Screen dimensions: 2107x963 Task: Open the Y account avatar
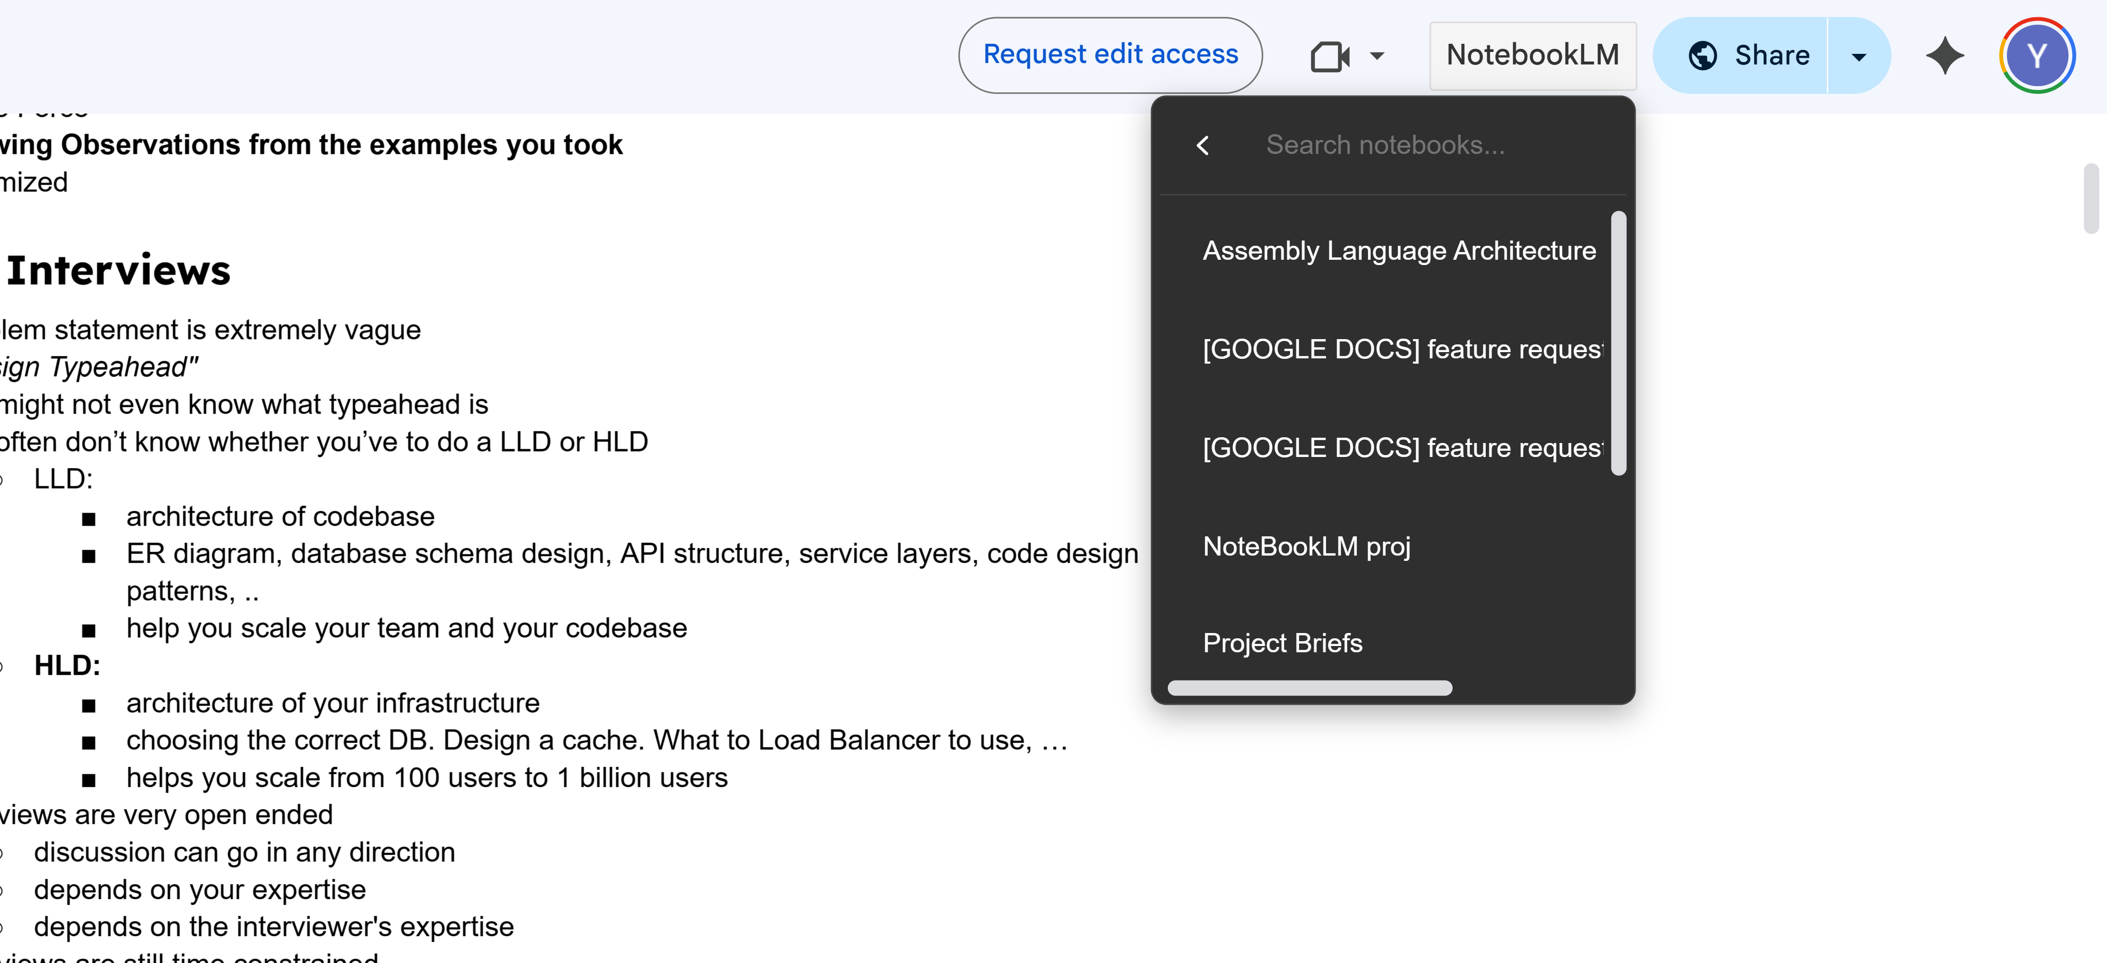(2037, 56)
